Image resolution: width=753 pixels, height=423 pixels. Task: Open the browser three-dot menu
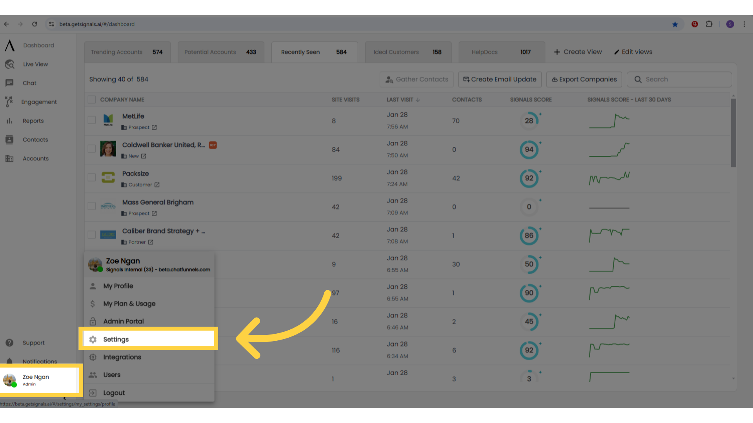coord(744,24)
